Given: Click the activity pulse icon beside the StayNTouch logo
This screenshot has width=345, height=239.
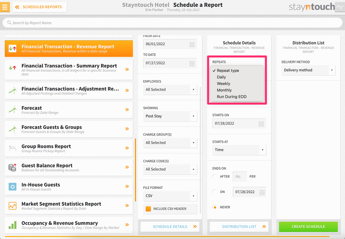Looking at the screenshot, I should tap(340, 7).
